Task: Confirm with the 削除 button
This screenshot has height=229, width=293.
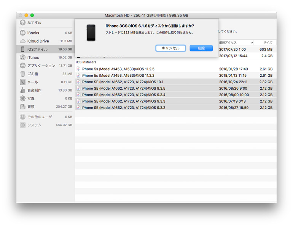Action: click(201, 48)
